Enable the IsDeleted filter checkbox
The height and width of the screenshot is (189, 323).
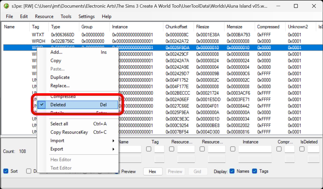pyautogui.click(x=302, y=149)
